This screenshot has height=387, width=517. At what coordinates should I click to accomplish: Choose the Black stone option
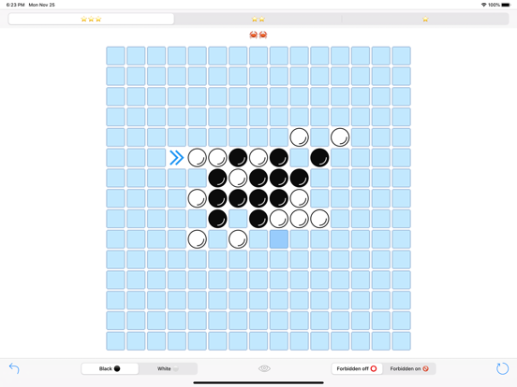pyautogui.click(x=110, y=368)
